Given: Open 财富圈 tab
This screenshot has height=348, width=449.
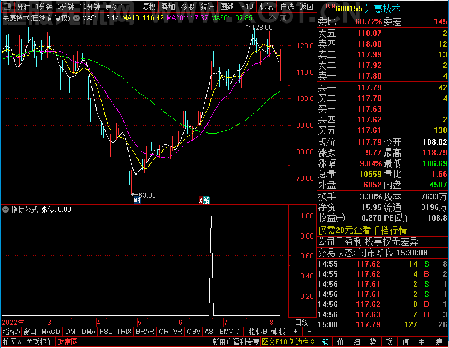Looking at the screenshot, I should tap(67, 342).
